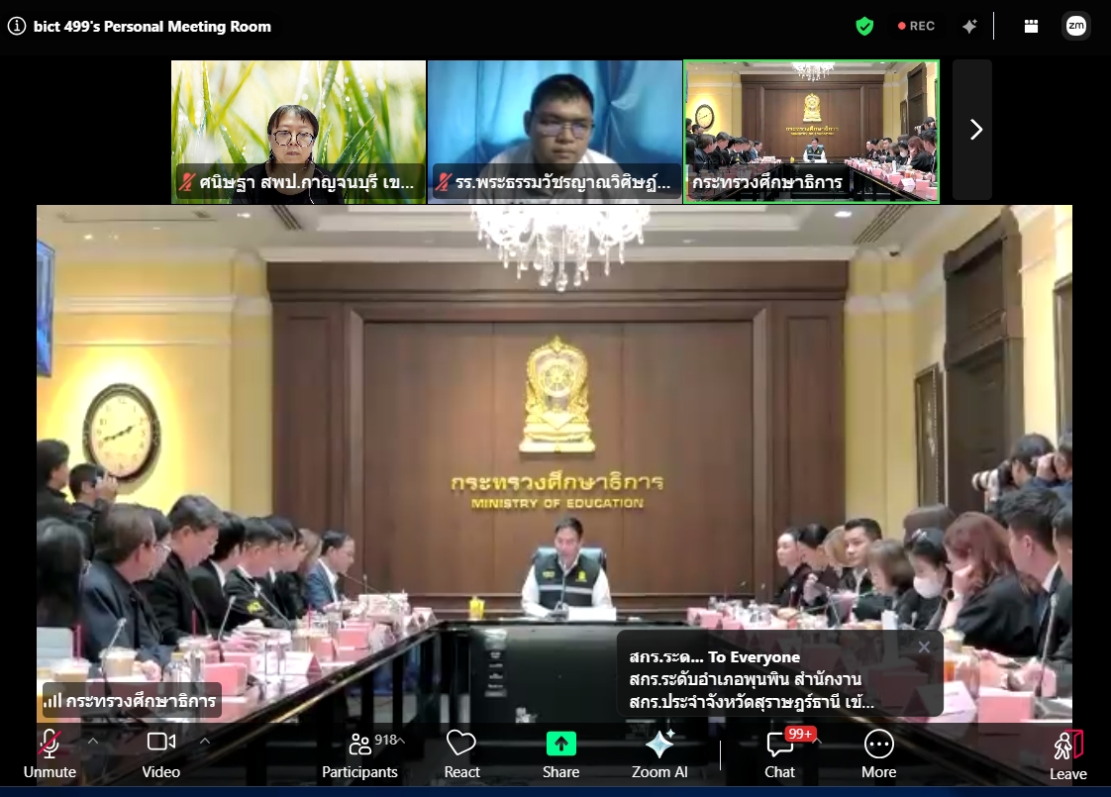
Task: Expand the participants caret beside 918
Action: click(402, 741)
